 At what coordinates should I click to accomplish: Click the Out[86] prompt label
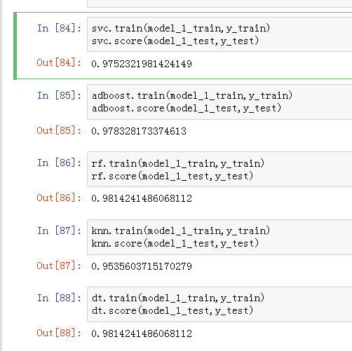[59, 198]
